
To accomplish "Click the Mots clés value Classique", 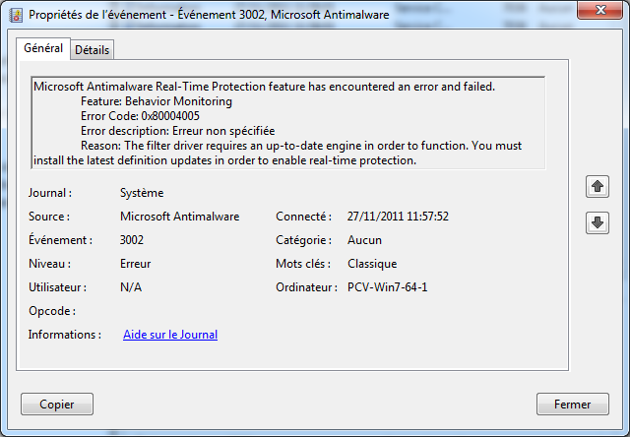I will 372,264.
